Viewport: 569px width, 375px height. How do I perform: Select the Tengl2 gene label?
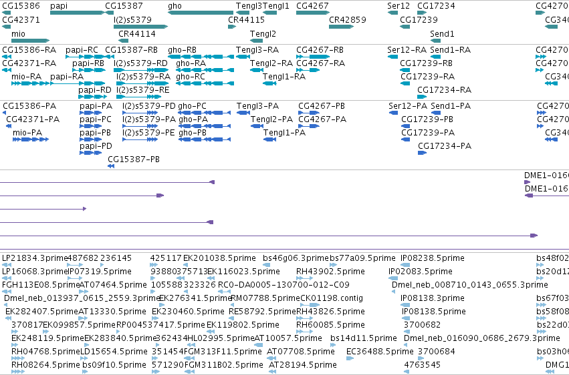pos(263,33)
